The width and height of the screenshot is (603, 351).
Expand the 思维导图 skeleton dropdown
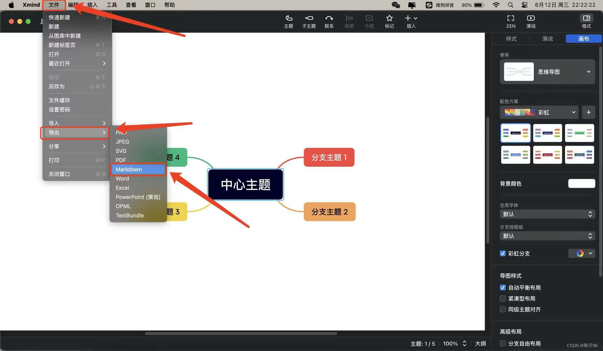[588, 71]
